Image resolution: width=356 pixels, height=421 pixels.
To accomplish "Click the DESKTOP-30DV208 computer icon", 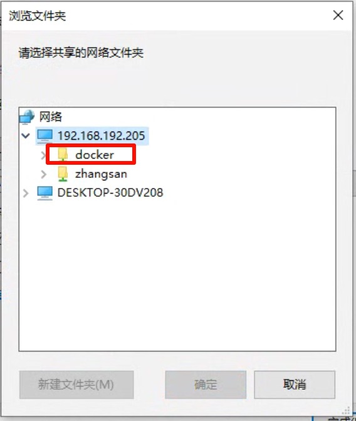I will tap(45, 193).
